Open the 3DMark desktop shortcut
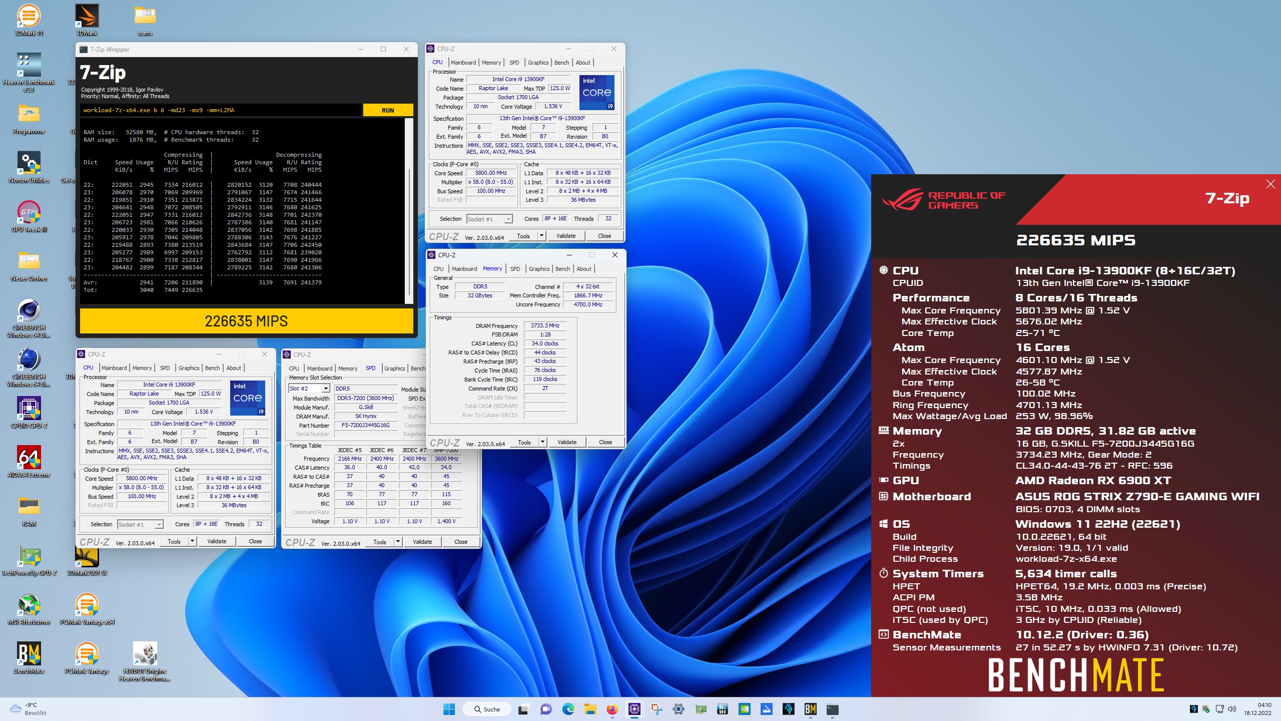Image resolution: width=1281 pixels, height=721 pixels. point(87,20)
